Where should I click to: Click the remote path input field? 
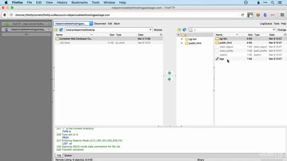tap(232, 30)
